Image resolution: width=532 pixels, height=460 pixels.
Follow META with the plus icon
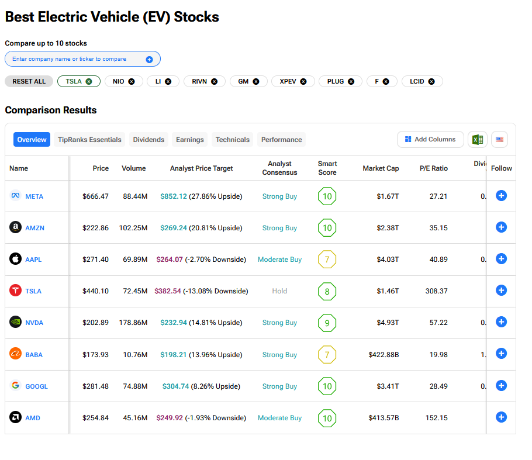click(x=501, y=196)
